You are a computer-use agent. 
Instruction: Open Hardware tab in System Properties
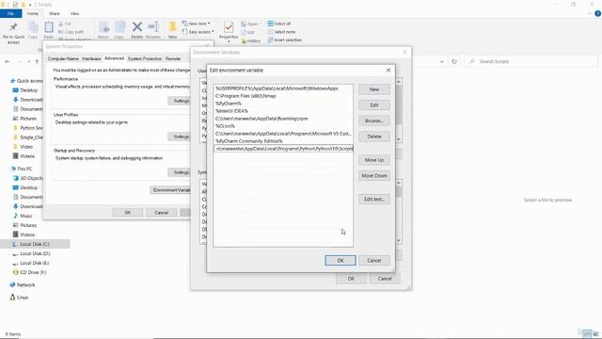(x=92, y=58)
